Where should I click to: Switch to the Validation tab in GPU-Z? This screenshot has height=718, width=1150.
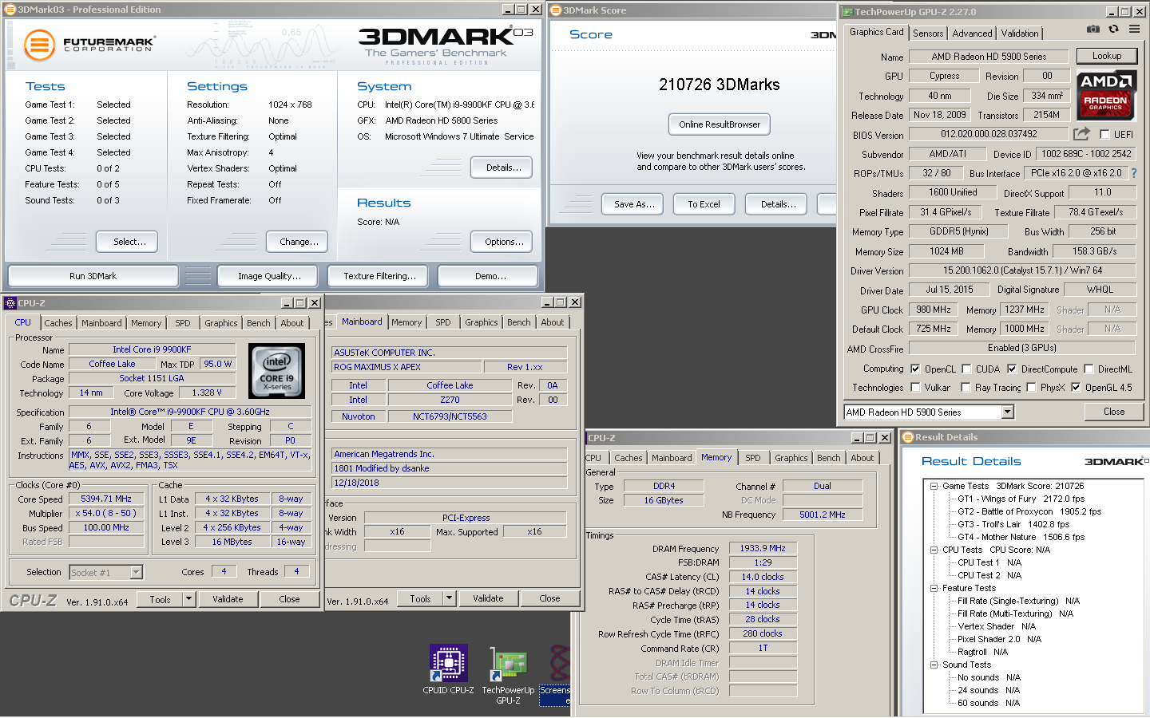pos(1020,34)
